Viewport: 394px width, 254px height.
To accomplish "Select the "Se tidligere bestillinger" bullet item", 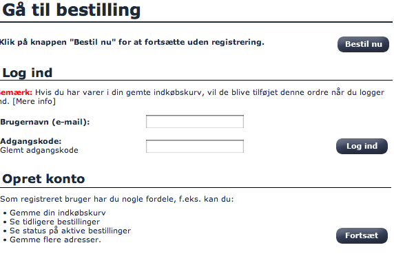I will (54, 222).
